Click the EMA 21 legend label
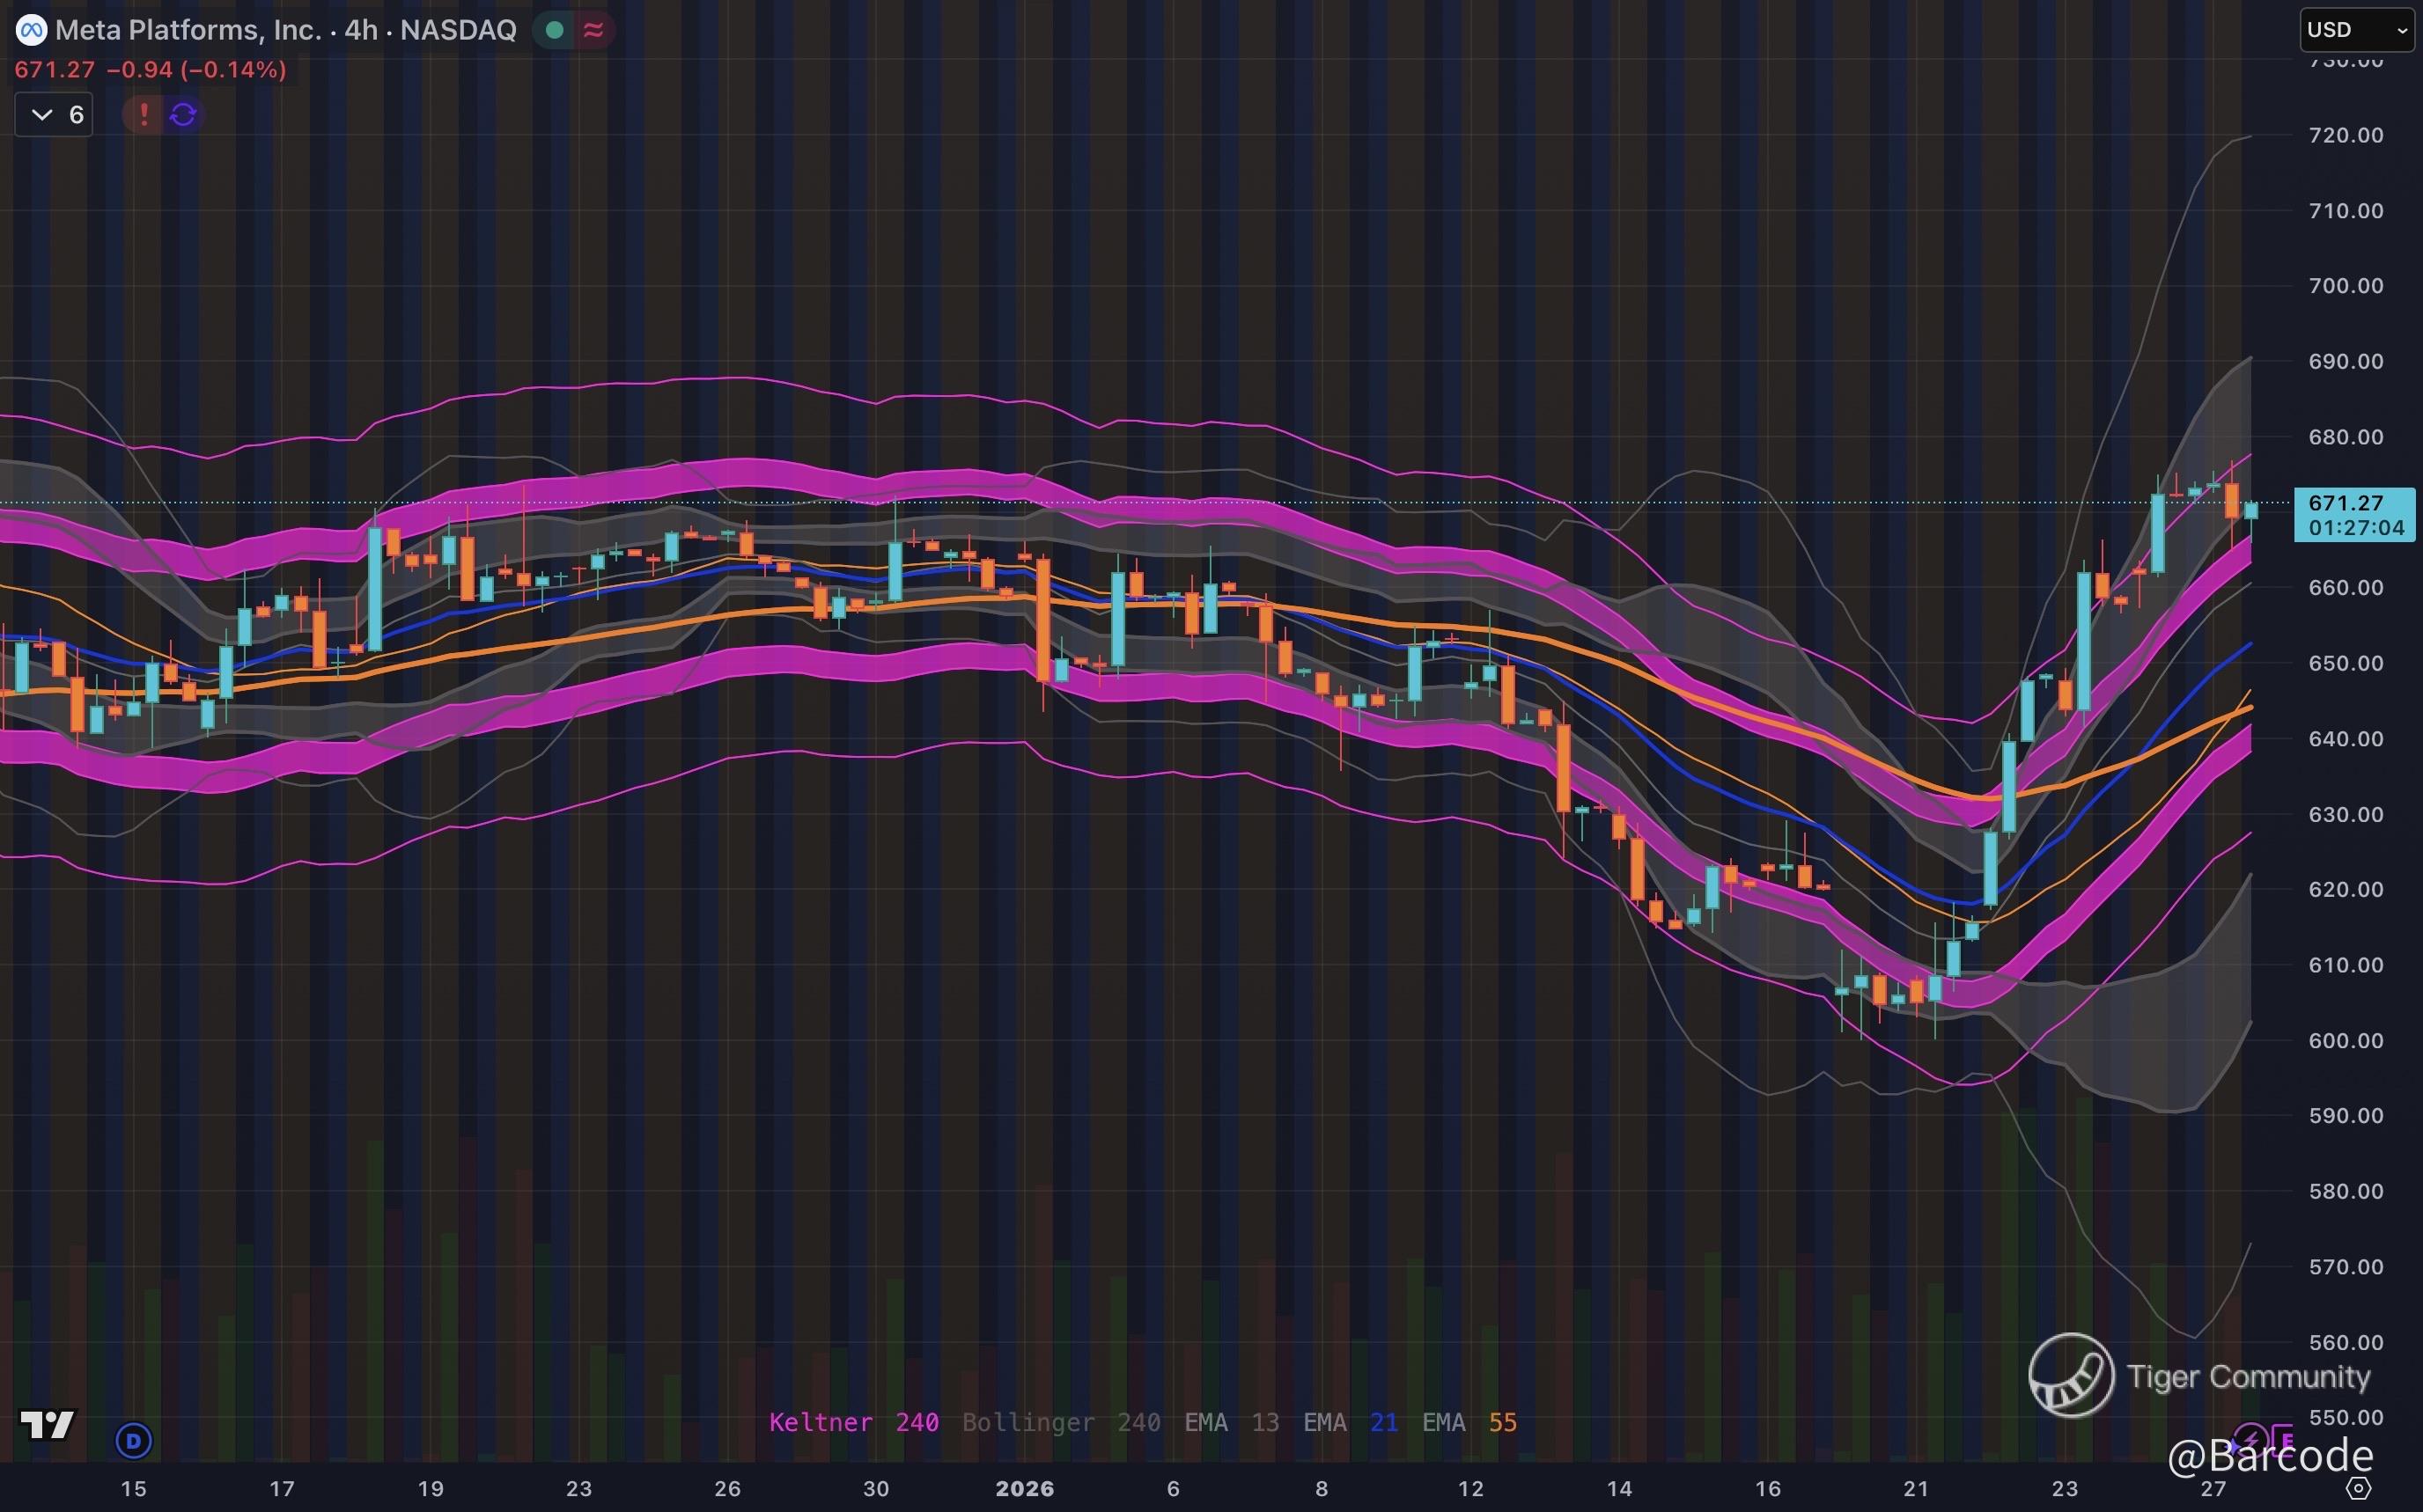Viewport: 2423px width, 1512px height. [x=1350, y=1422]
